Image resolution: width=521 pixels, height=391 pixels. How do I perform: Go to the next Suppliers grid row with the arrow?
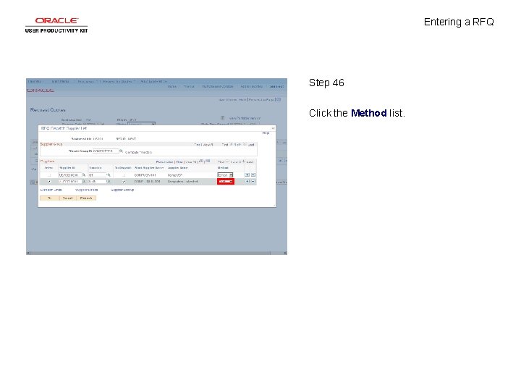tap(244, 161)
